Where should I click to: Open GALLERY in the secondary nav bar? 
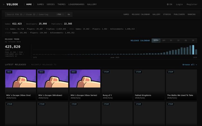(x=156, y=14)
